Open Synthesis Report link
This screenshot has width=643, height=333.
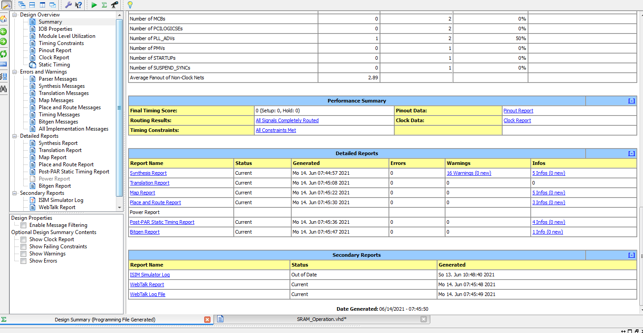(x=148, y=173)
